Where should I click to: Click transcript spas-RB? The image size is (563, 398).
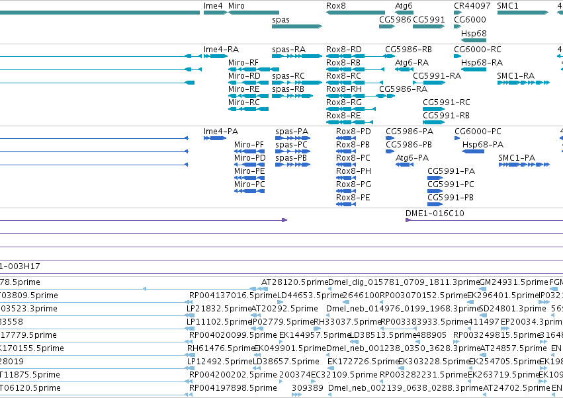pyautogui.click(x=288, y=89)
